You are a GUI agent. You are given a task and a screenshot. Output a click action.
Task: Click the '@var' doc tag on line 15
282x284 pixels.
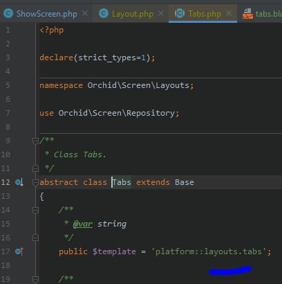pyautogui.click(x=83, y=224)
